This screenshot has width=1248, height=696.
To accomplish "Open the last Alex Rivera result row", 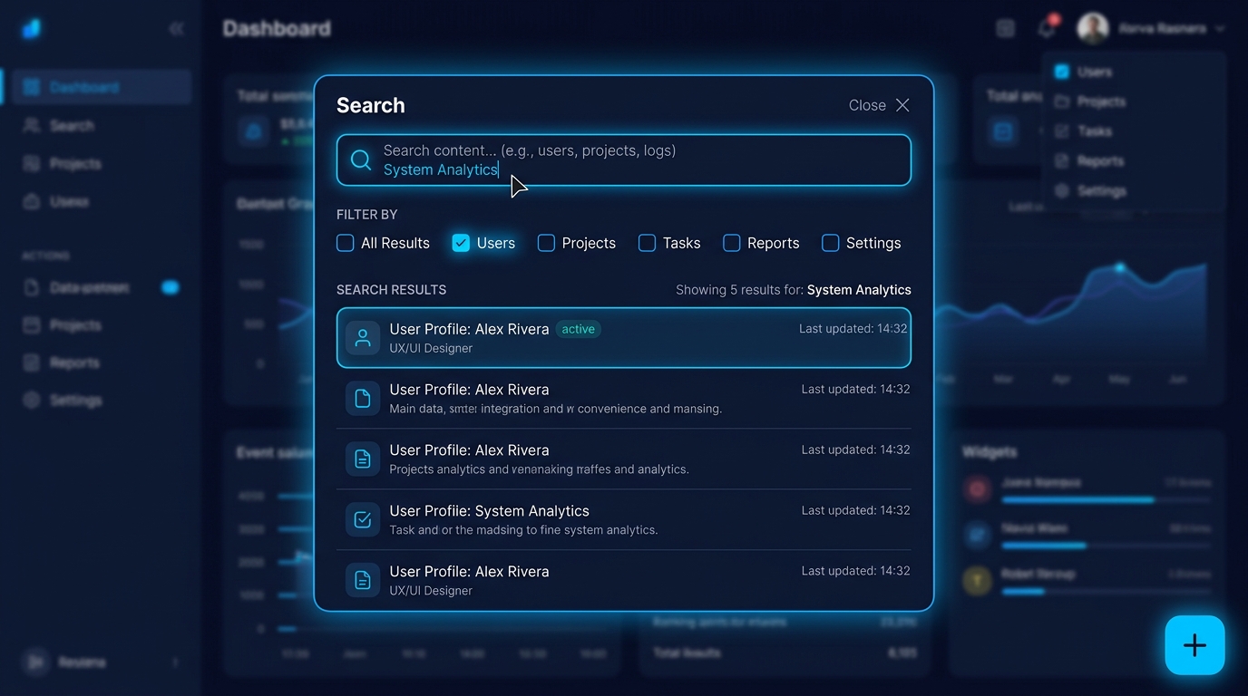I will (624, 580).
